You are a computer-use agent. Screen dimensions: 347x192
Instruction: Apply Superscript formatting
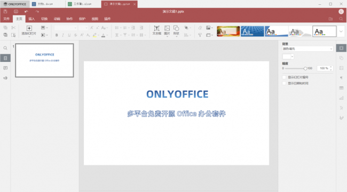[82, 35]
